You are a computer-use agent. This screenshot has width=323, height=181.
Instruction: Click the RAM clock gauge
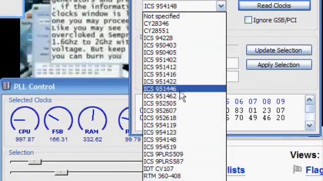[x=92, y=118]
